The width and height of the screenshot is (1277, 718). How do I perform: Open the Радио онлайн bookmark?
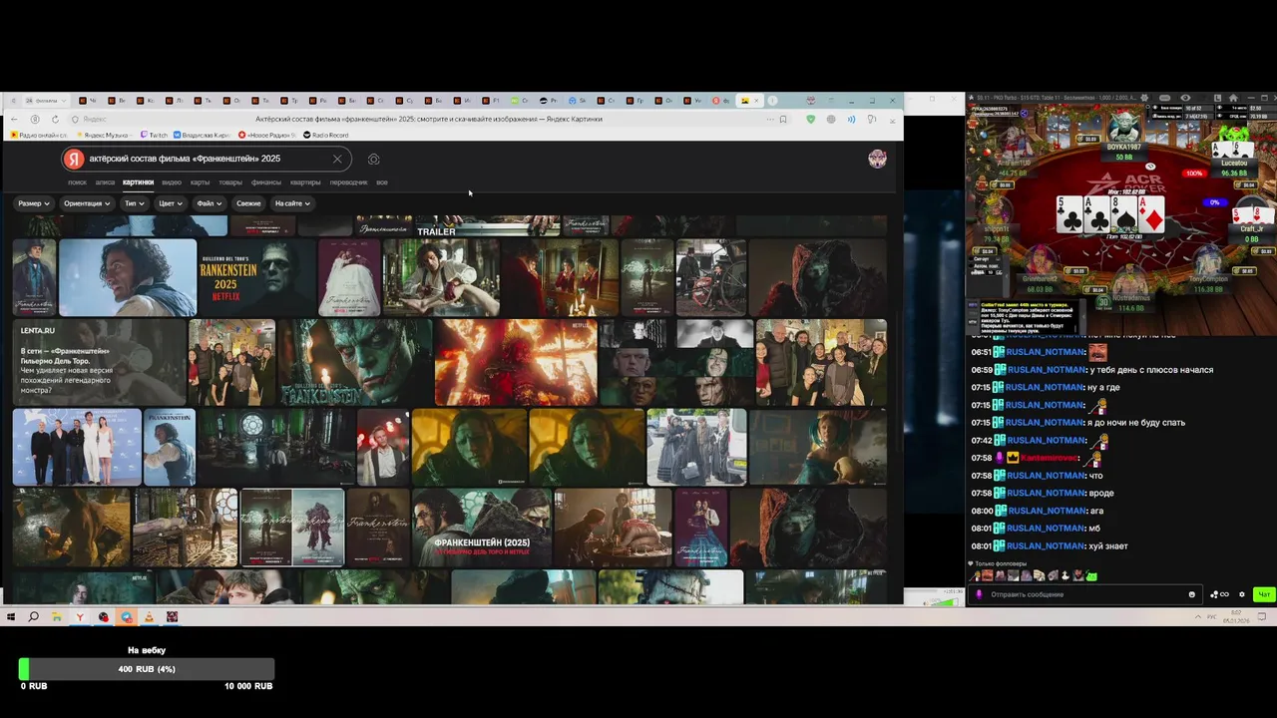[39, 135]
